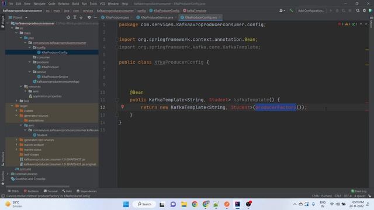Screen dimensions: 374x210
Task: Open Project panel options gear
Action: (x=89, y=17)
